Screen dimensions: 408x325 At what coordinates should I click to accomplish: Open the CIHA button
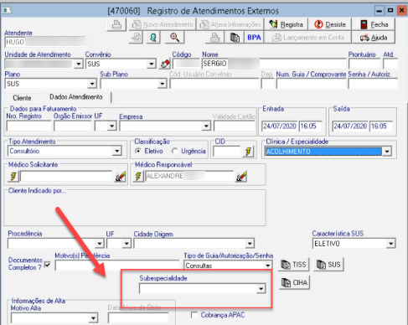tap(294, 282)
